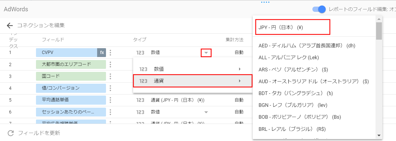Click the AdWords title text
The width and height of the screenshot is (396, 141).
click(x=16, y=9)
